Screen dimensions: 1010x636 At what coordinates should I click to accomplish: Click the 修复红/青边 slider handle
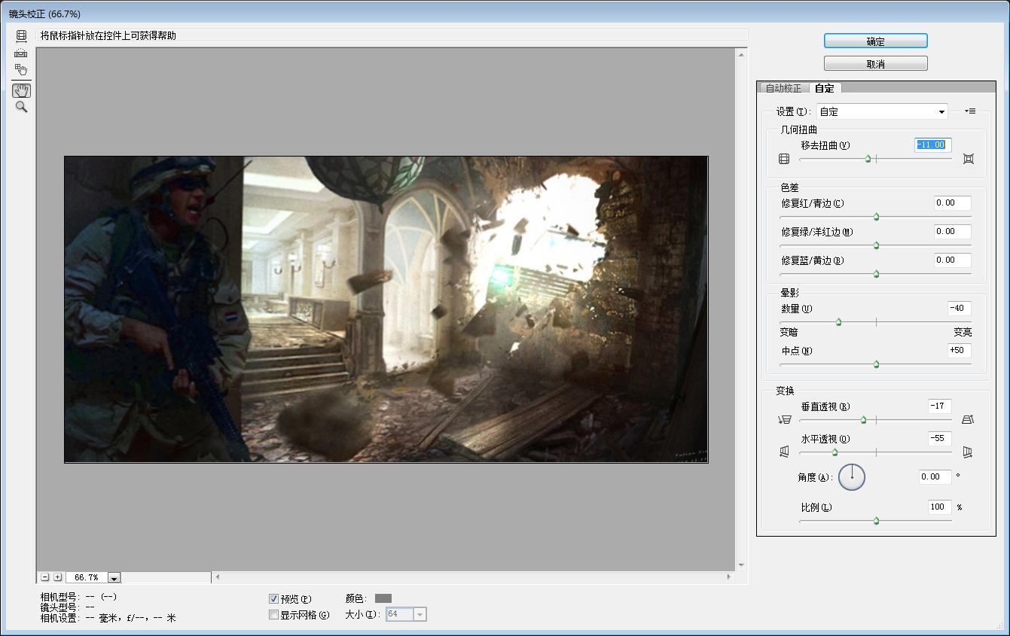[x=876, y=217]
